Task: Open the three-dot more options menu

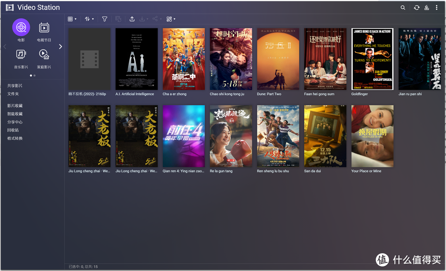Action: coord(438,7)
